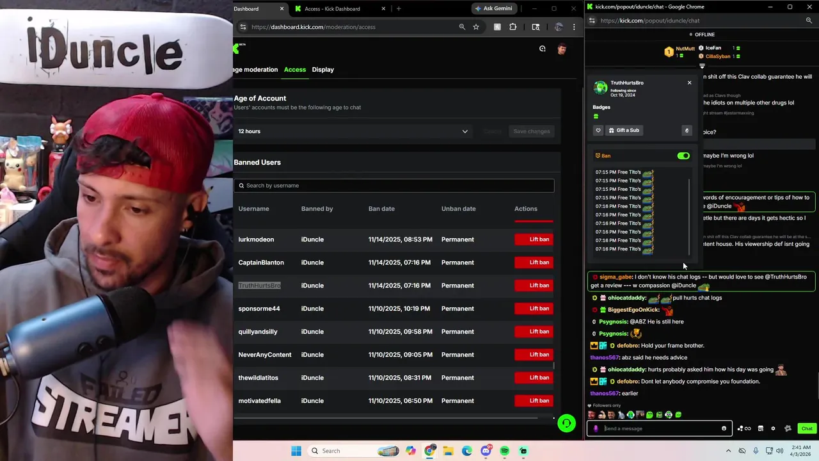Open chat settings gear icon
819x461 pixels.
click(773, 428)
